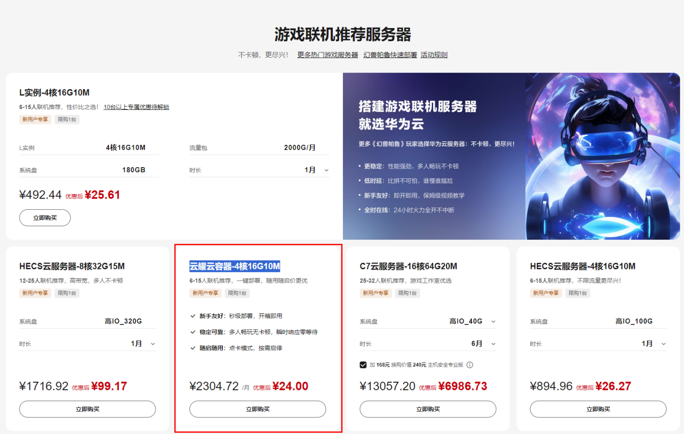Click the 2000G/月 流量包 value
684x434 pixels.
[300, 148]
